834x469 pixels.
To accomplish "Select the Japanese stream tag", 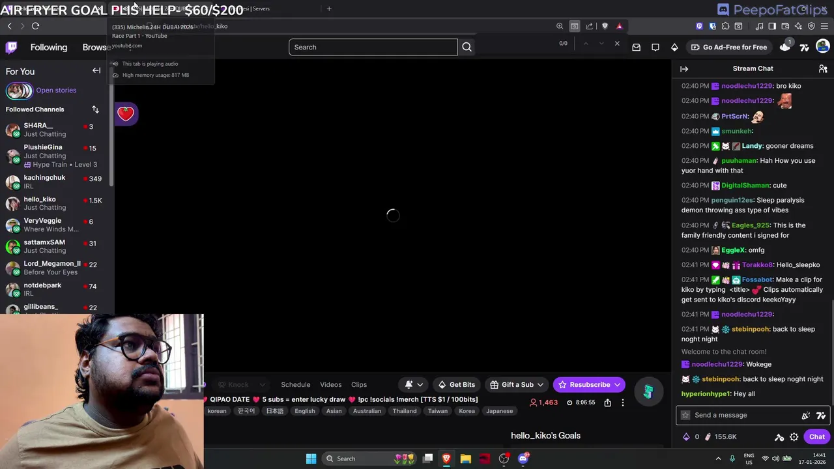I will (x=500, y=411).
